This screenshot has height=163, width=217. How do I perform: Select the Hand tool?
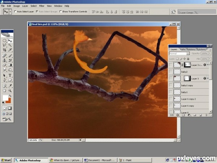4,91
